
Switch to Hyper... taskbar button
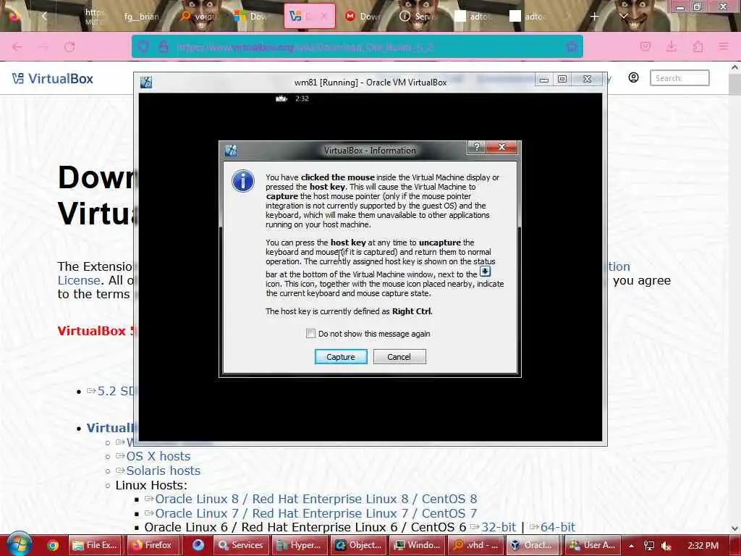tap(300, 545)
